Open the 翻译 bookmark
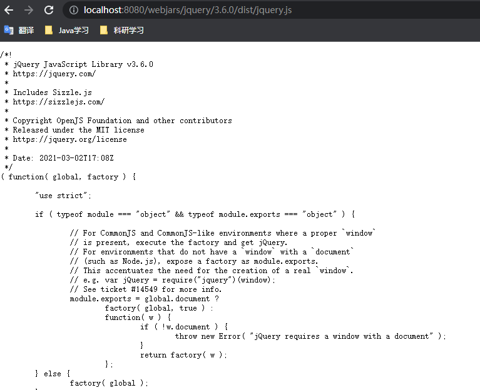Viewport: 480px width, 390px height. point(19,30)
